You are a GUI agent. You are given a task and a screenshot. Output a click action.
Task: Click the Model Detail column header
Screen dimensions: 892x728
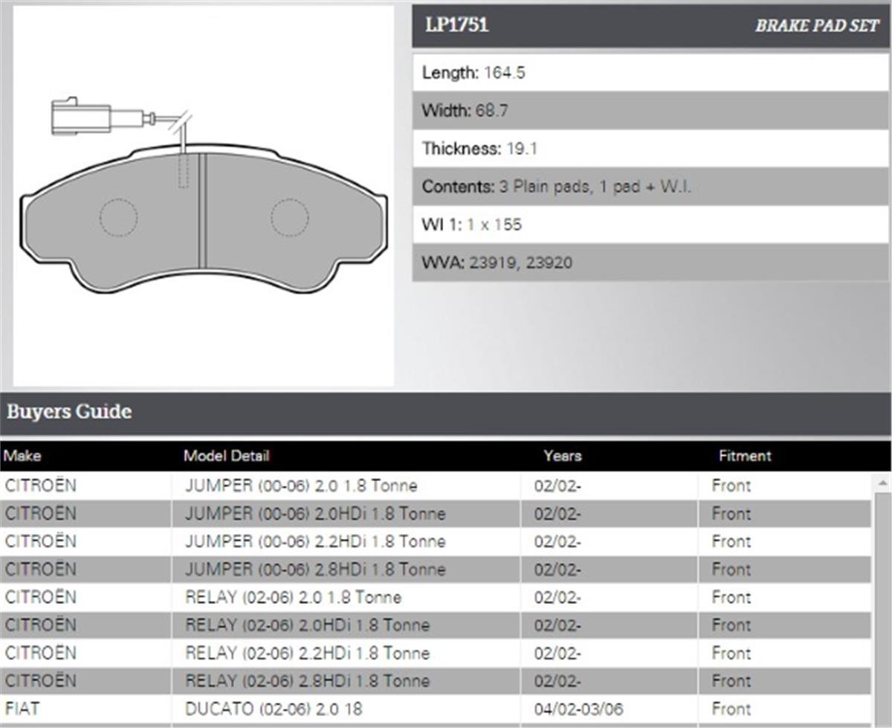click(226, 456)
